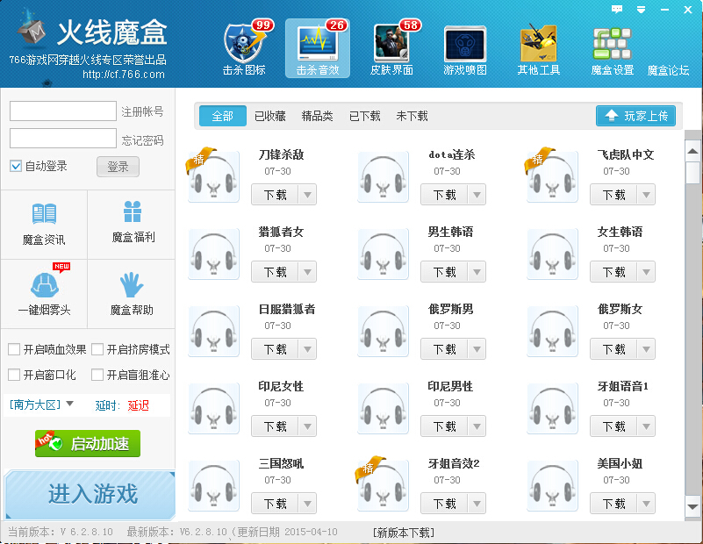This screenshot has width=703, height=544.
Task: Open 其他工具 other tools section
Action: 538,44
